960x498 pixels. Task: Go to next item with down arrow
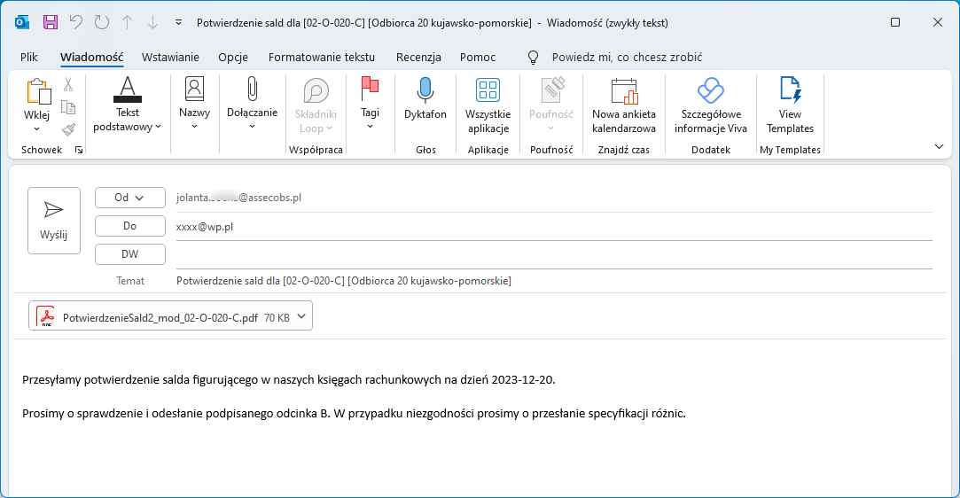pos(152,23)
